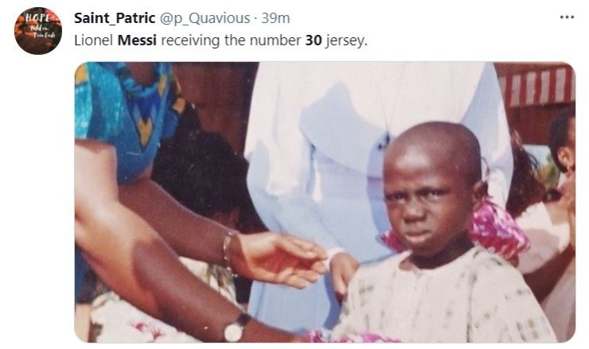Click the word Lionel in the tweet text

pos(94,41)
